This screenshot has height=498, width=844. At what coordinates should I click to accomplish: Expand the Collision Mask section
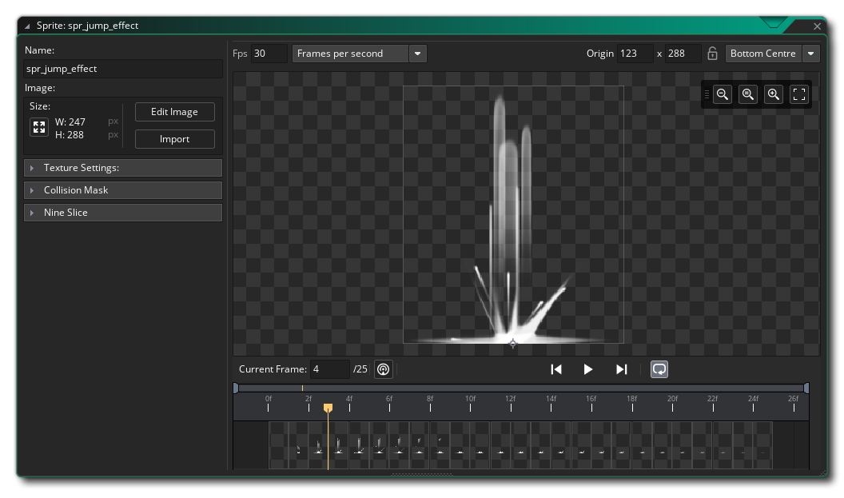coord(123,190)
